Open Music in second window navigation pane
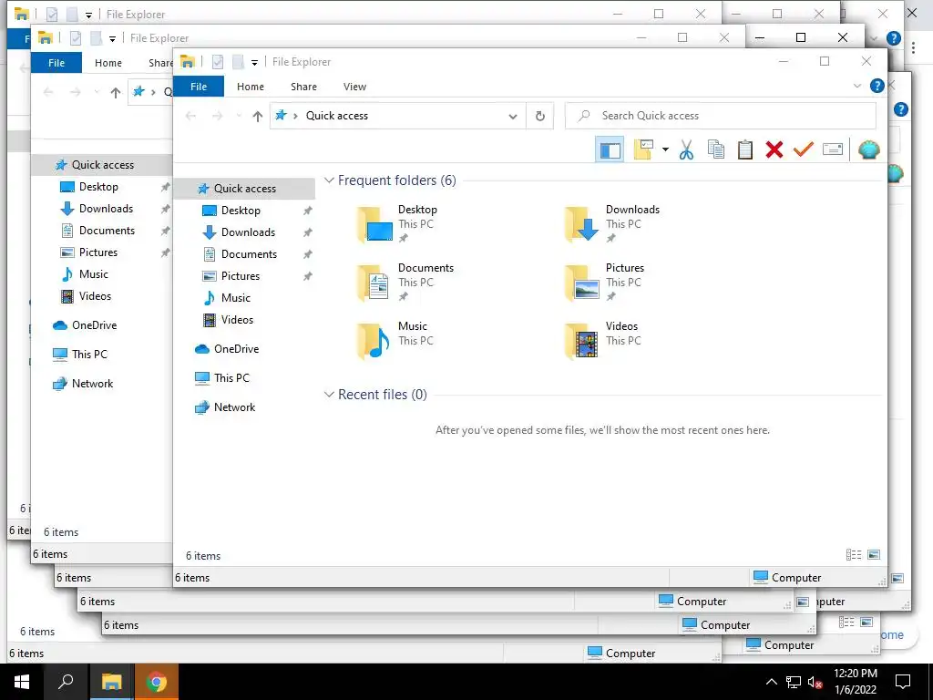 click(x=94, y=274)
